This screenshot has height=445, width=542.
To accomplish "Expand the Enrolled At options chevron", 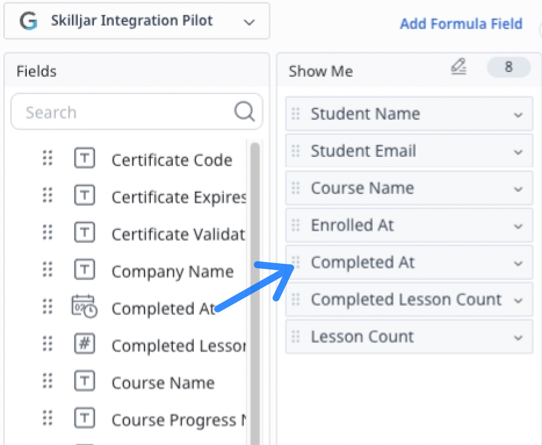I will click(518, 227).
